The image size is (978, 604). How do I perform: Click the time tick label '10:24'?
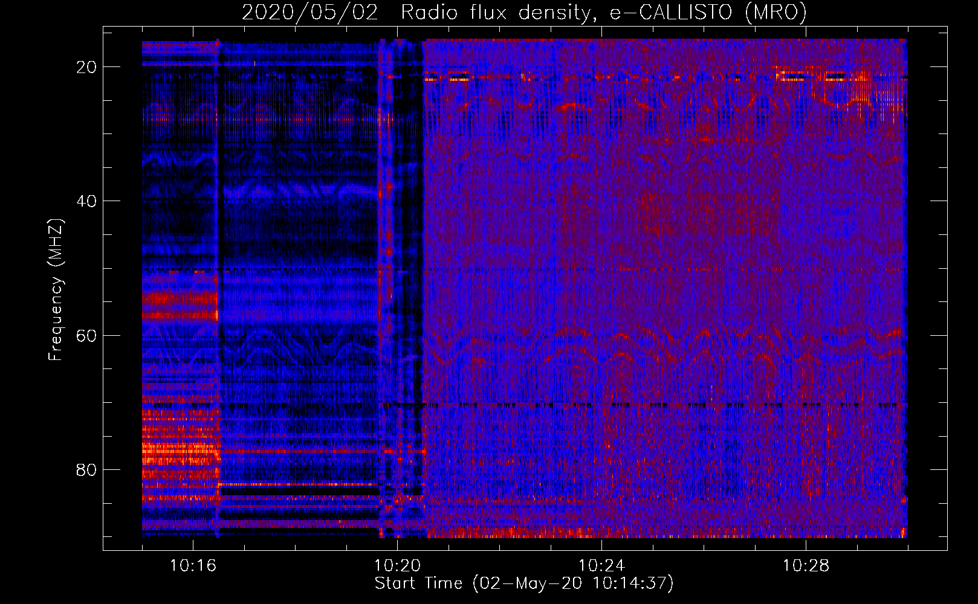(601, 565)
